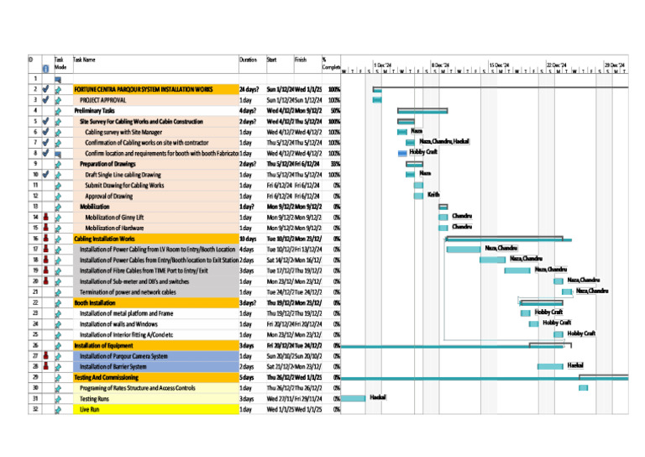The image size is (645, 457).
Task: Click the Gantt bar labeled Naza, Chandru, Haskal
Action: click(x=410, y=142)
